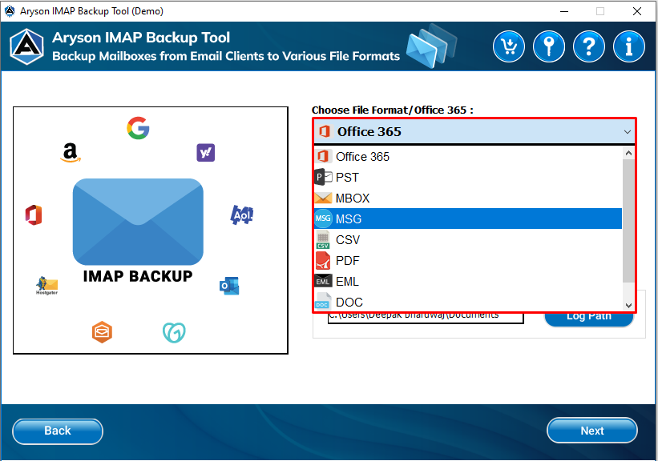
Task: Click the envelope graphic in header
Action: [431, 46]
